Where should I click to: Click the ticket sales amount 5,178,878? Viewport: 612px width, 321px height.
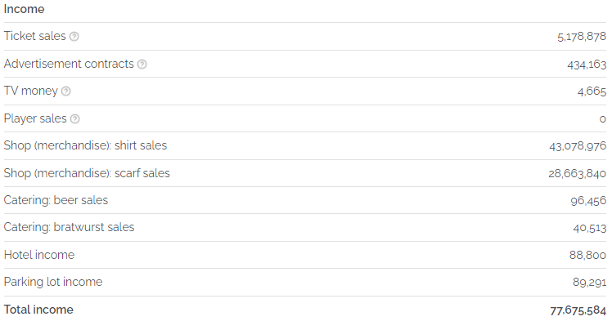tap(582, 37)
